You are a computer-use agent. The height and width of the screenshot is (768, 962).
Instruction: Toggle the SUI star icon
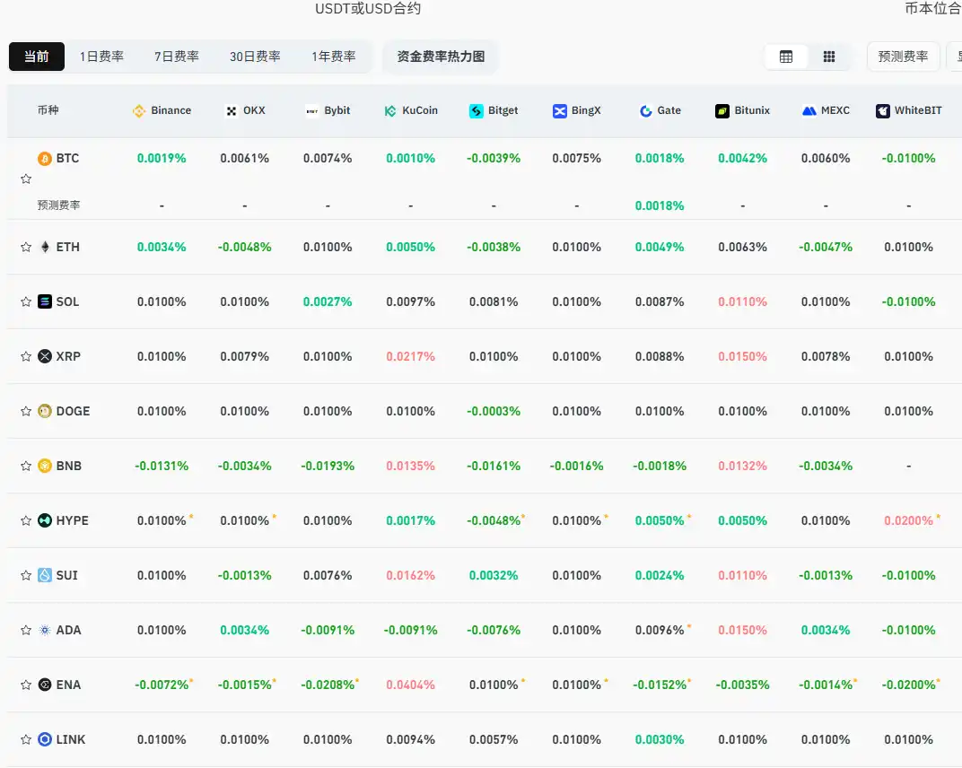26,575
